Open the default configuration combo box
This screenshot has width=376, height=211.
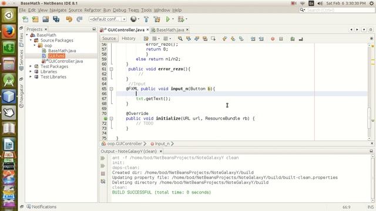[108, 19]
